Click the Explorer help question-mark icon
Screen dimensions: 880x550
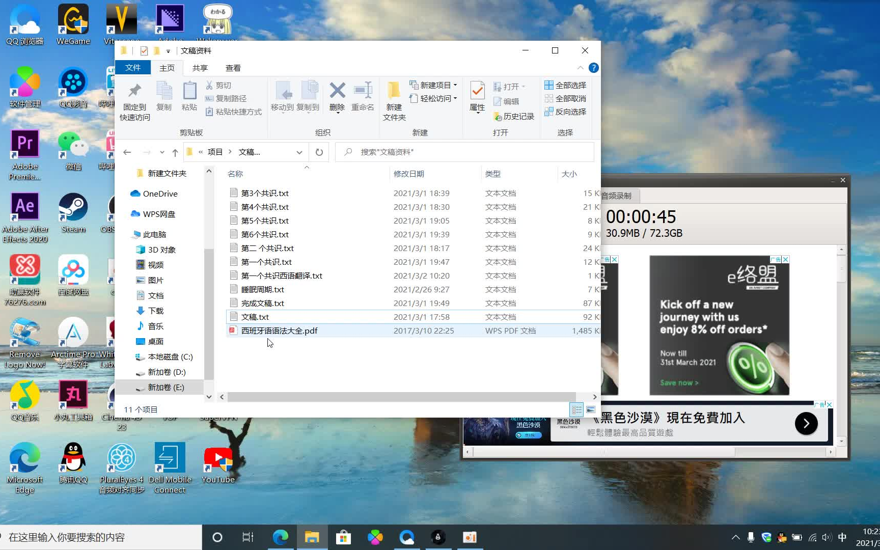593,68
